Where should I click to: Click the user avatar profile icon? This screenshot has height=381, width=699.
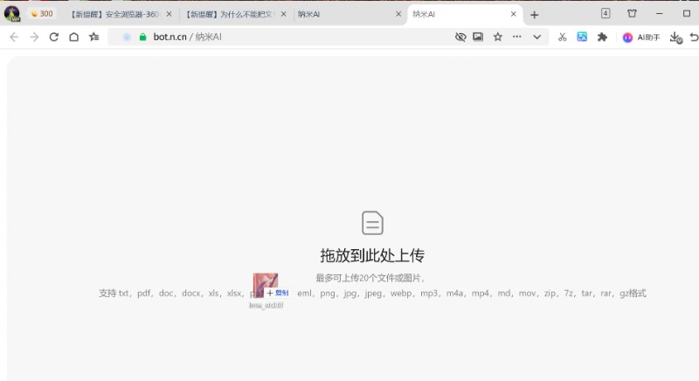(x=12, y=14)
